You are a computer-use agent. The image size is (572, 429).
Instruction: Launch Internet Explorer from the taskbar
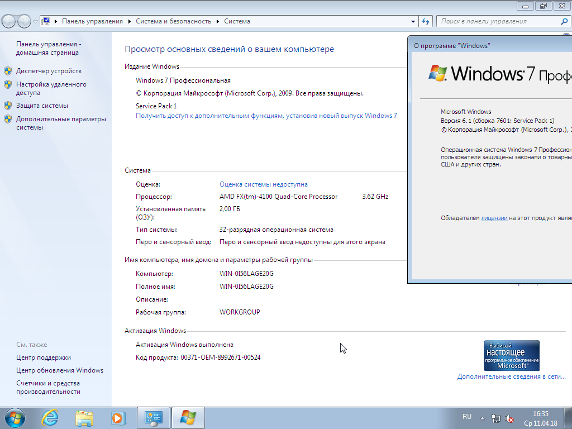point(50,418)
